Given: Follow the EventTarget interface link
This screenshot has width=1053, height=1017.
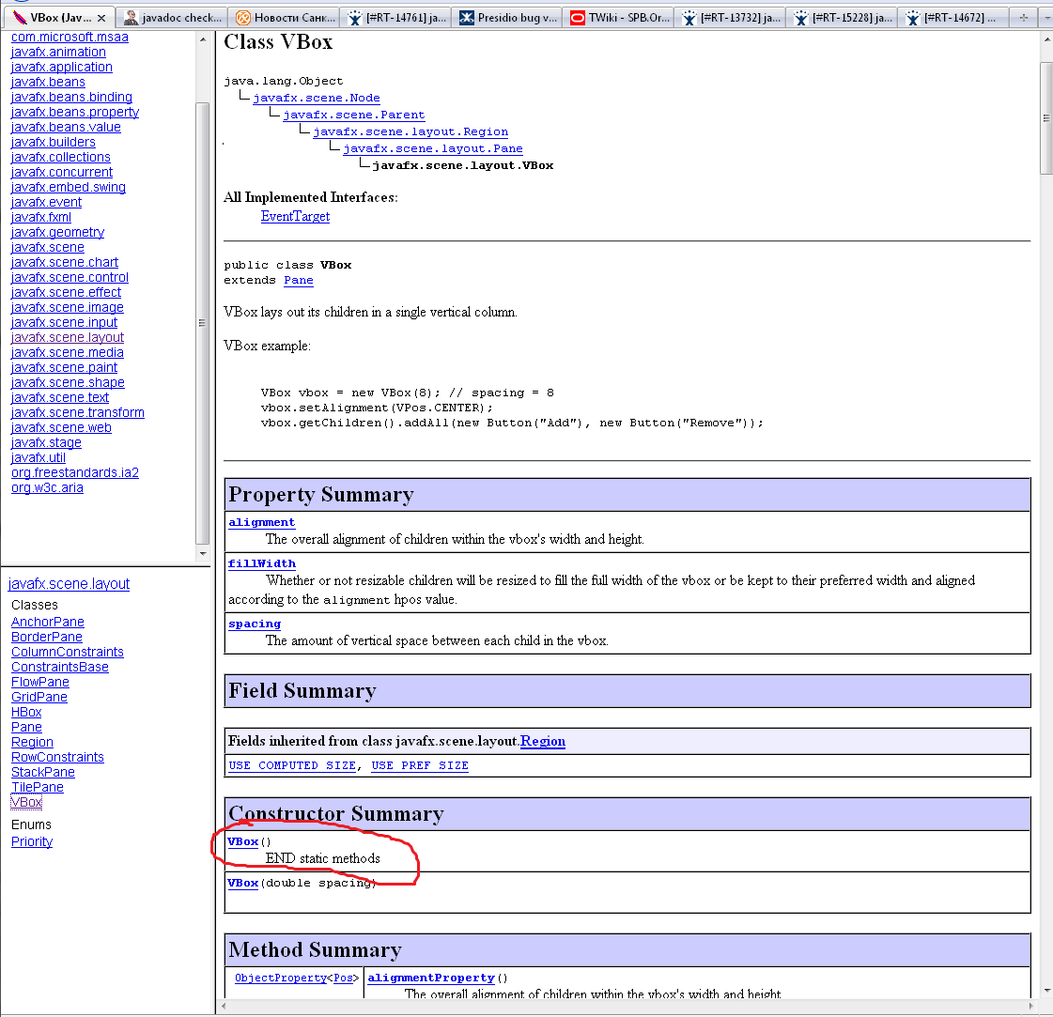Looking at the screenshot, I should [295, 216].
